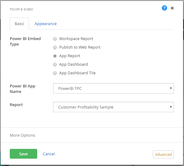Open the blue help question mark icon
The image size is (184, 166).
pyautogui.click(x=164, y=8)
